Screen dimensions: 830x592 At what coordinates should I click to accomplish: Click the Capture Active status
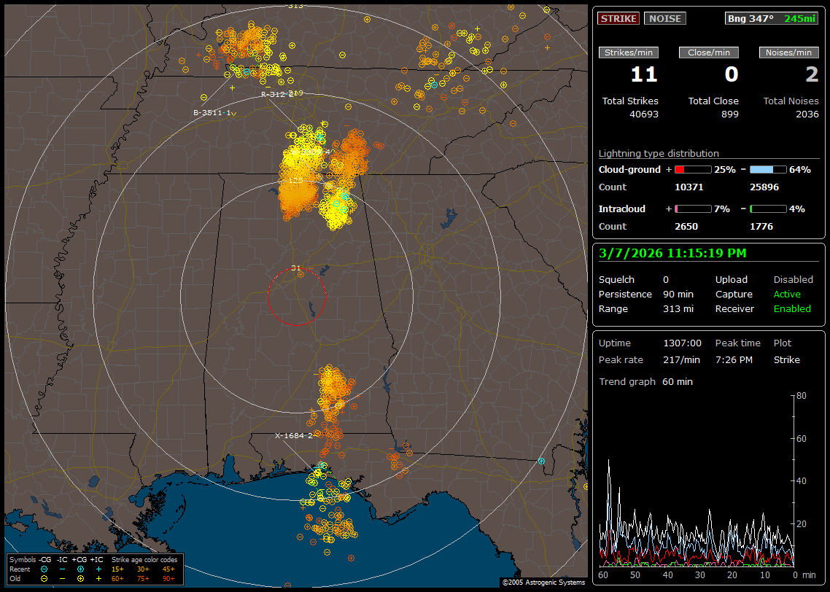[x=787, y=295]
